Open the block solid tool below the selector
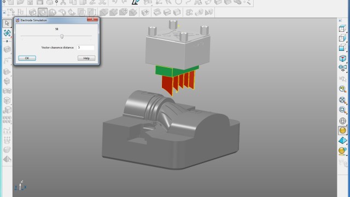This screenshot has width=350, height=197. coord(7,49)
